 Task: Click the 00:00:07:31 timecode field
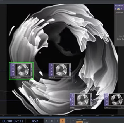click(13, 121)
